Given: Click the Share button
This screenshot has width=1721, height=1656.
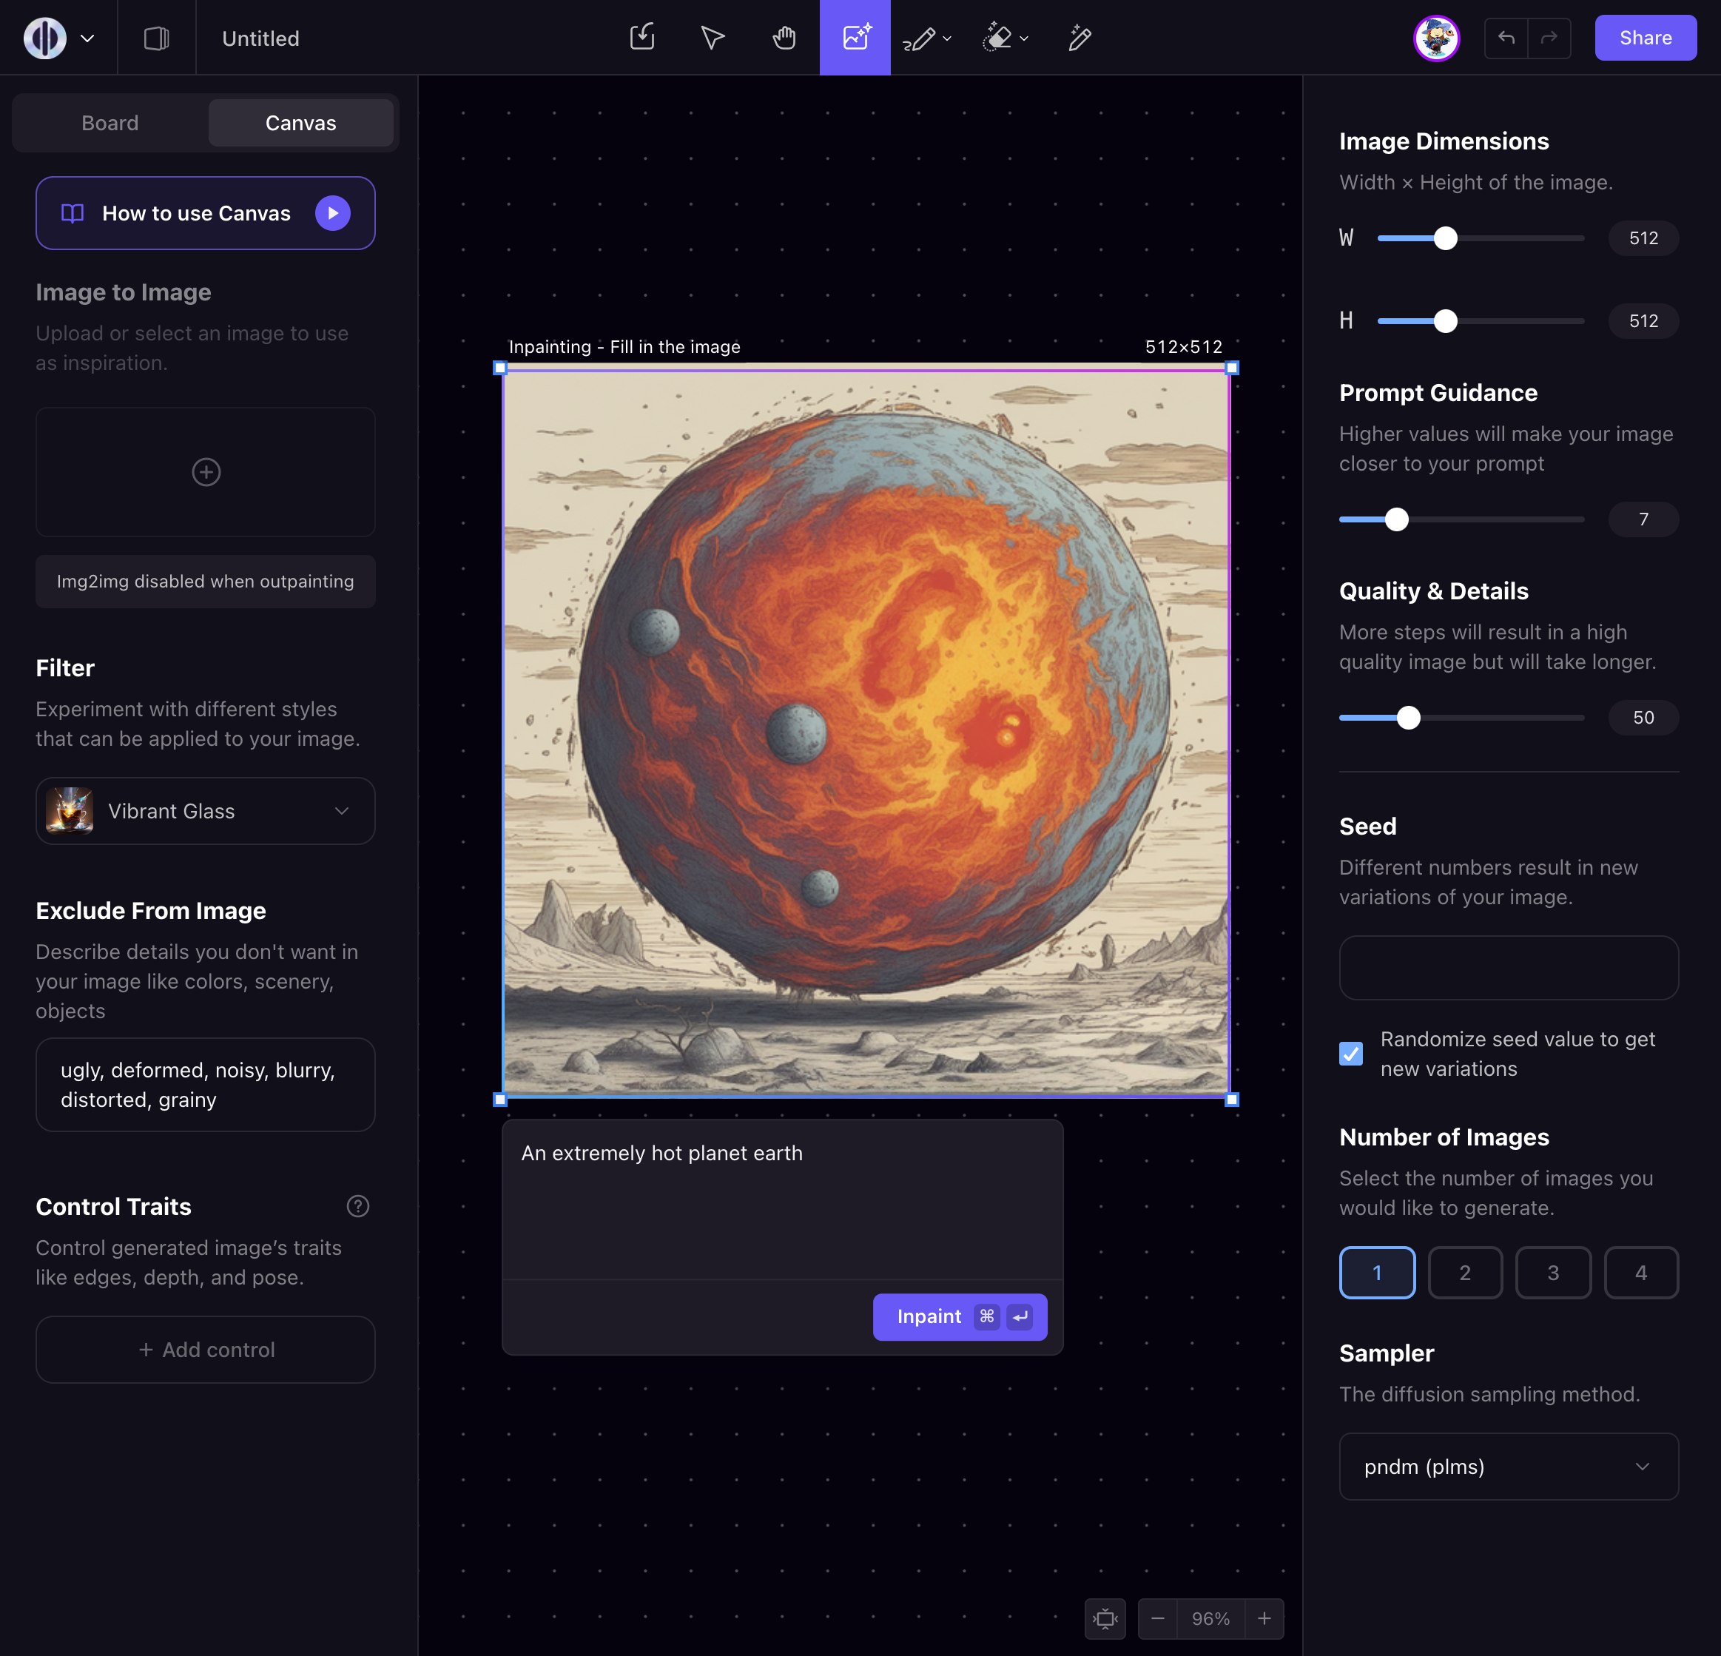Looking at the screenshot, I should (1645, 38).
